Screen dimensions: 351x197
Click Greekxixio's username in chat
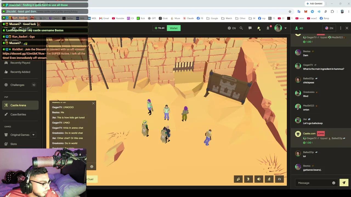pos(308,92)
